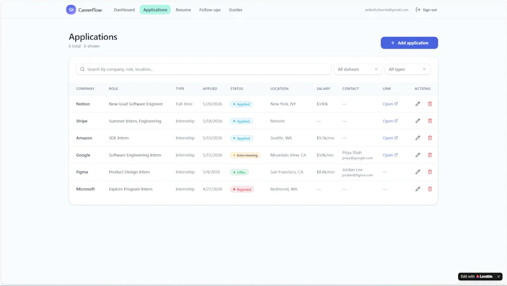The image size is (507, 286).
Task: Edit the Figma application with pencil icon
Action: (x=418, y=172)
